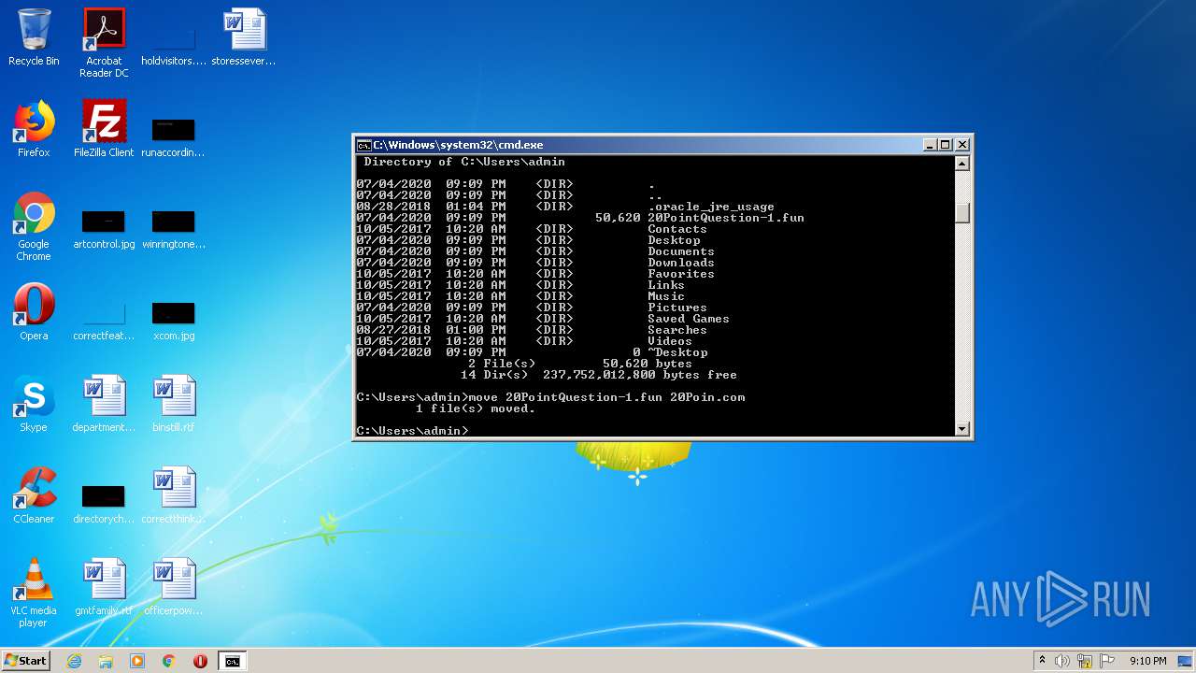Viewport: 1196px width, 673px height.
Task: Launch Acrobat Reader DC shortcut
Action: [x=104, y=43]
